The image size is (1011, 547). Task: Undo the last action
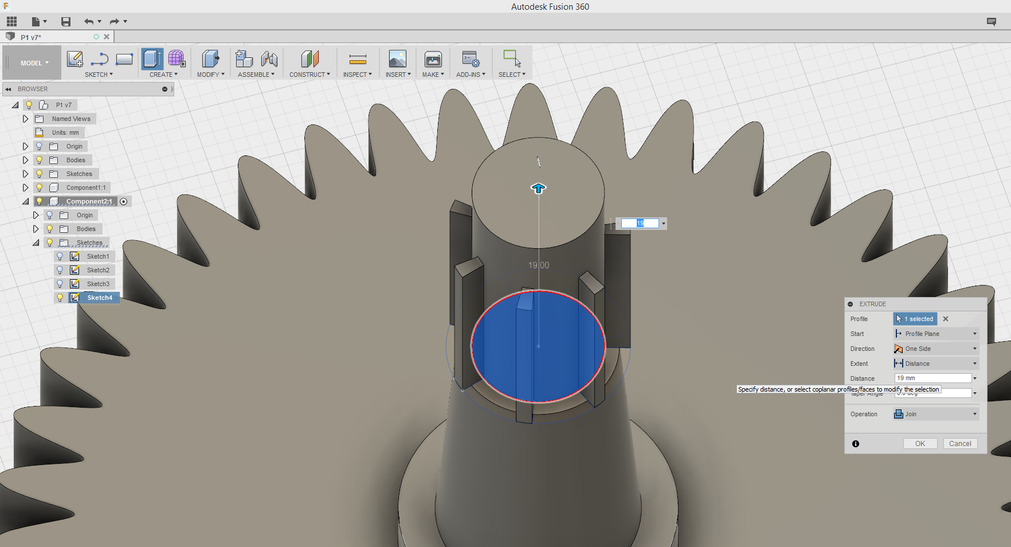[x=89, y=22]
